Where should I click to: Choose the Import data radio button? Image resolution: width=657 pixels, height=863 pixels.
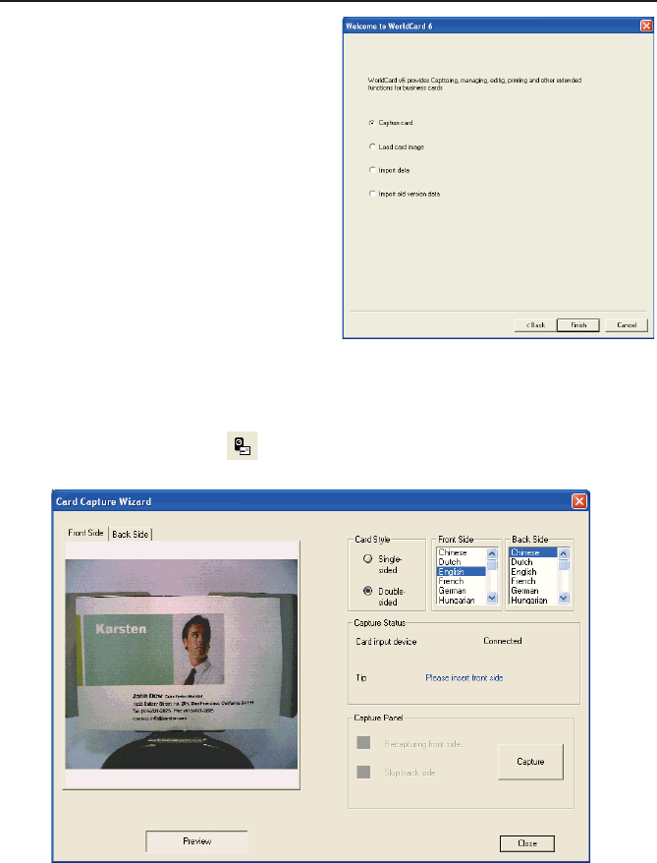(x=372, y=170)
